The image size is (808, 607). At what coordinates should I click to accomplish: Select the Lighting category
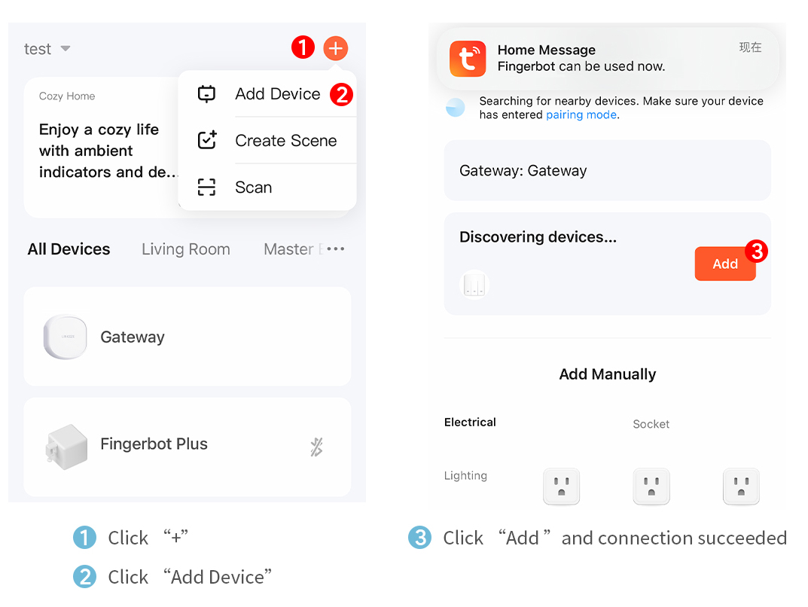coord(465,476)
